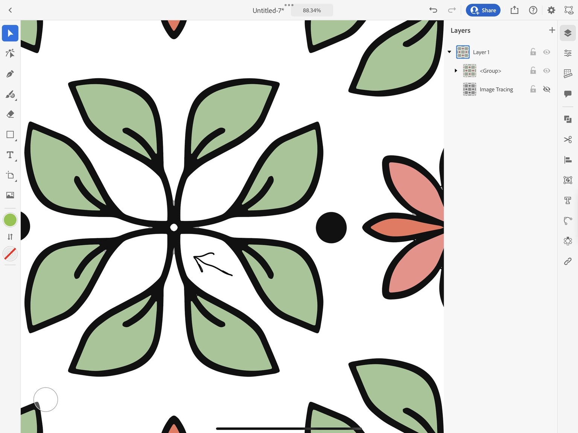578x433 pixels.
Task: Go back to the home screen
Action: point(10,10)
